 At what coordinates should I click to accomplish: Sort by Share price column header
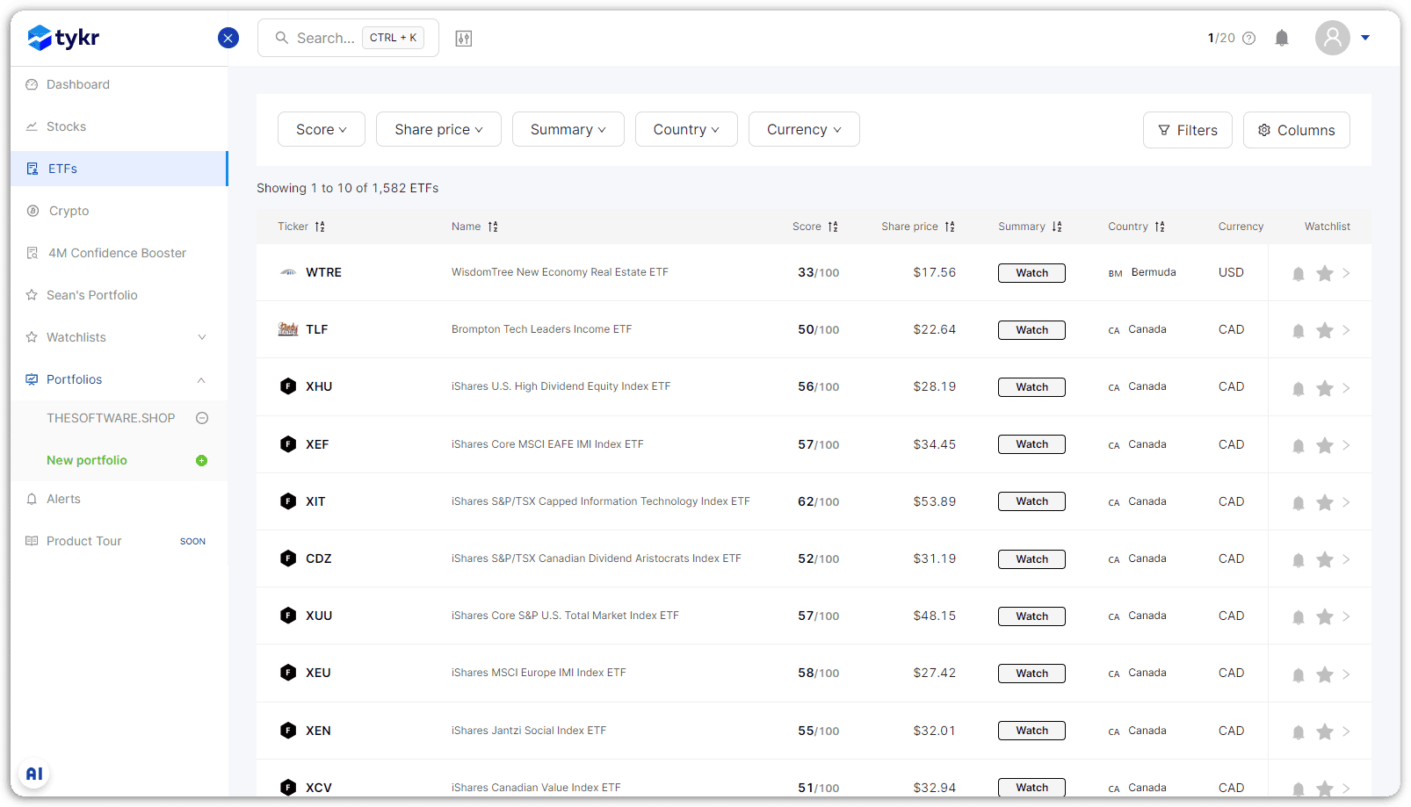918,227
